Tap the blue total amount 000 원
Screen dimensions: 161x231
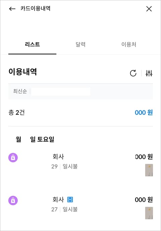[x=144, y=112]
